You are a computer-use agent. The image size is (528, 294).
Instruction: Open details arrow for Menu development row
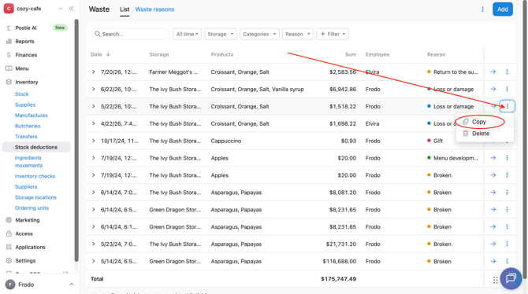[x=493, y=158]
